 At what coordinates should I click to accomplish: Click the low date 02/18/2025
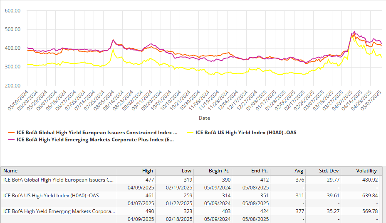pyautogui.click(x=179, y=219)
